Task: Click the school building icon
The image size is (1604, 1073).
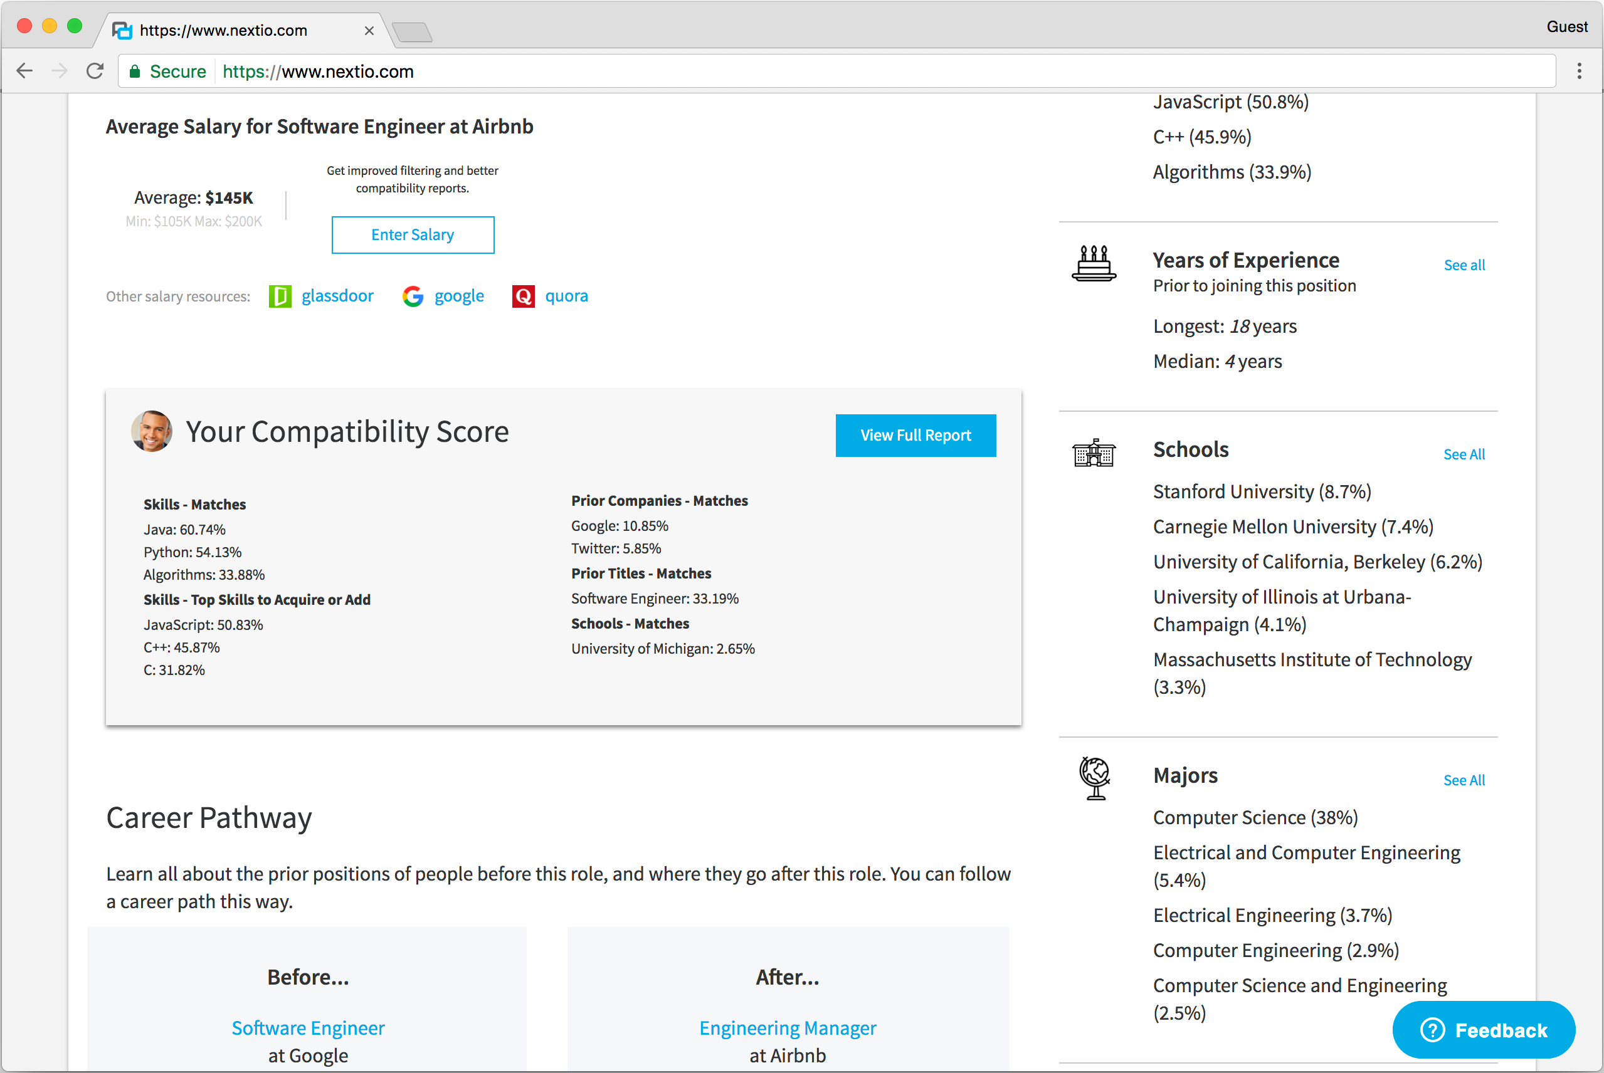Action: [1094, 453]
